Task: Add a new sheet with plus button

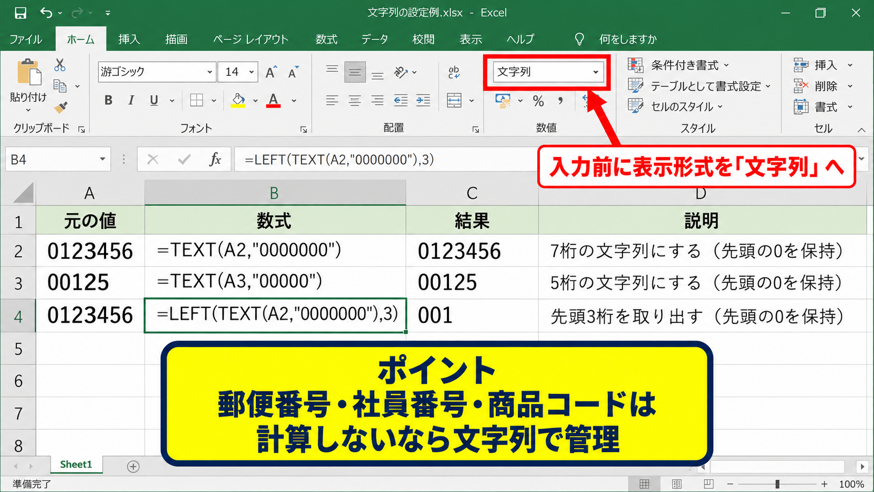Action: pyautogui.click(x=133, y=466)
